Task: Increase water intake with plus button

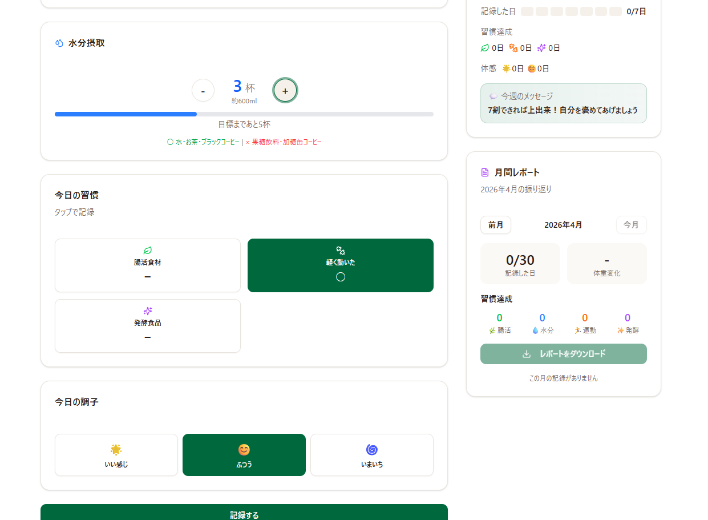Action: point(285,90)
